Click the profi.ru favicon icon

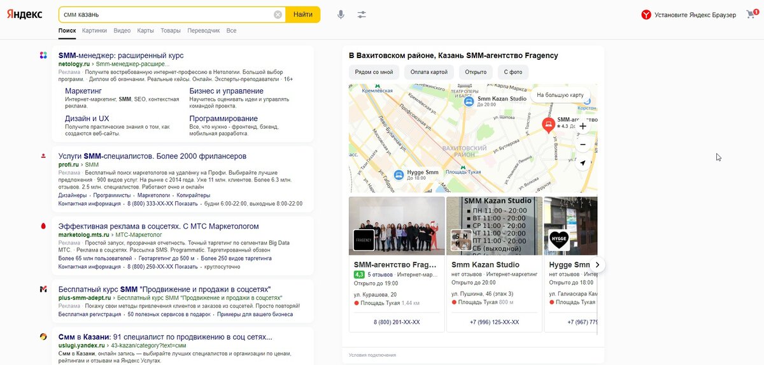[43, 156]
